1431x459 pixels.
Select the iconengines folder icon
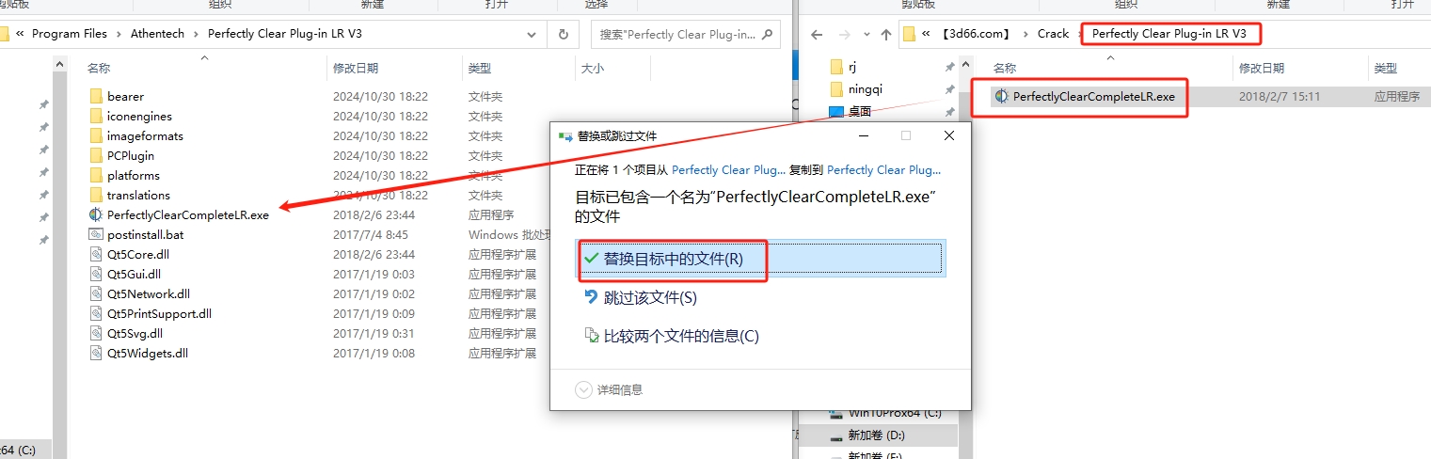point(95,116)
